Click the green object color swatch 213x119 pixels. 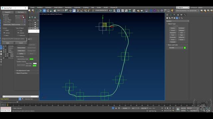(185, 48)
